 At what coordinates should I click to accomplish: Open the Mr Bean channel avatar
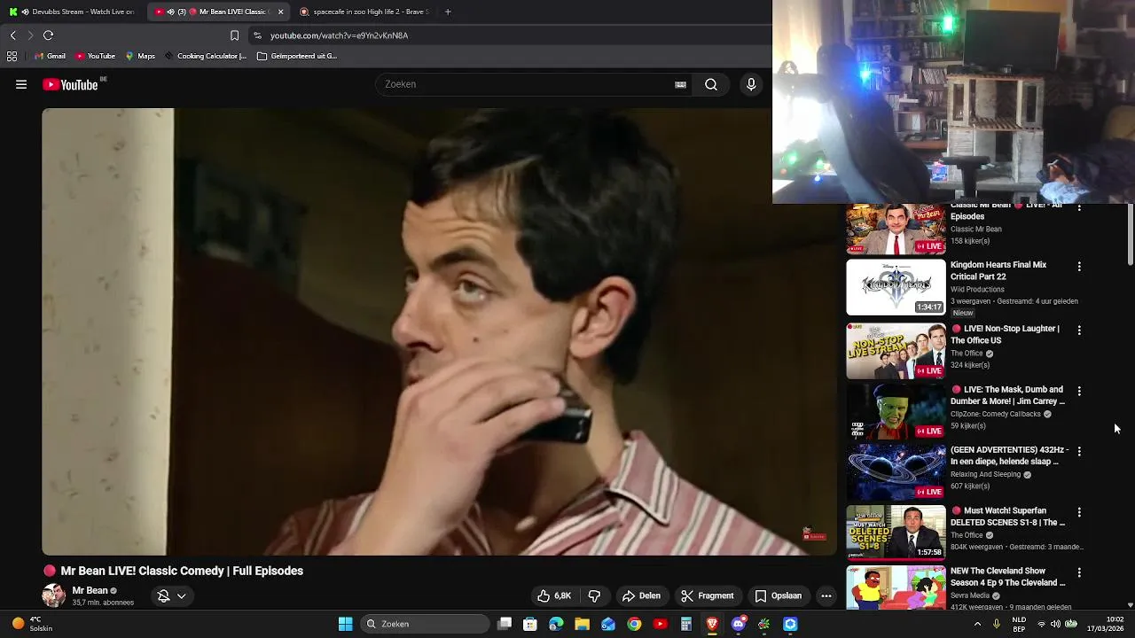click(54, 595)
